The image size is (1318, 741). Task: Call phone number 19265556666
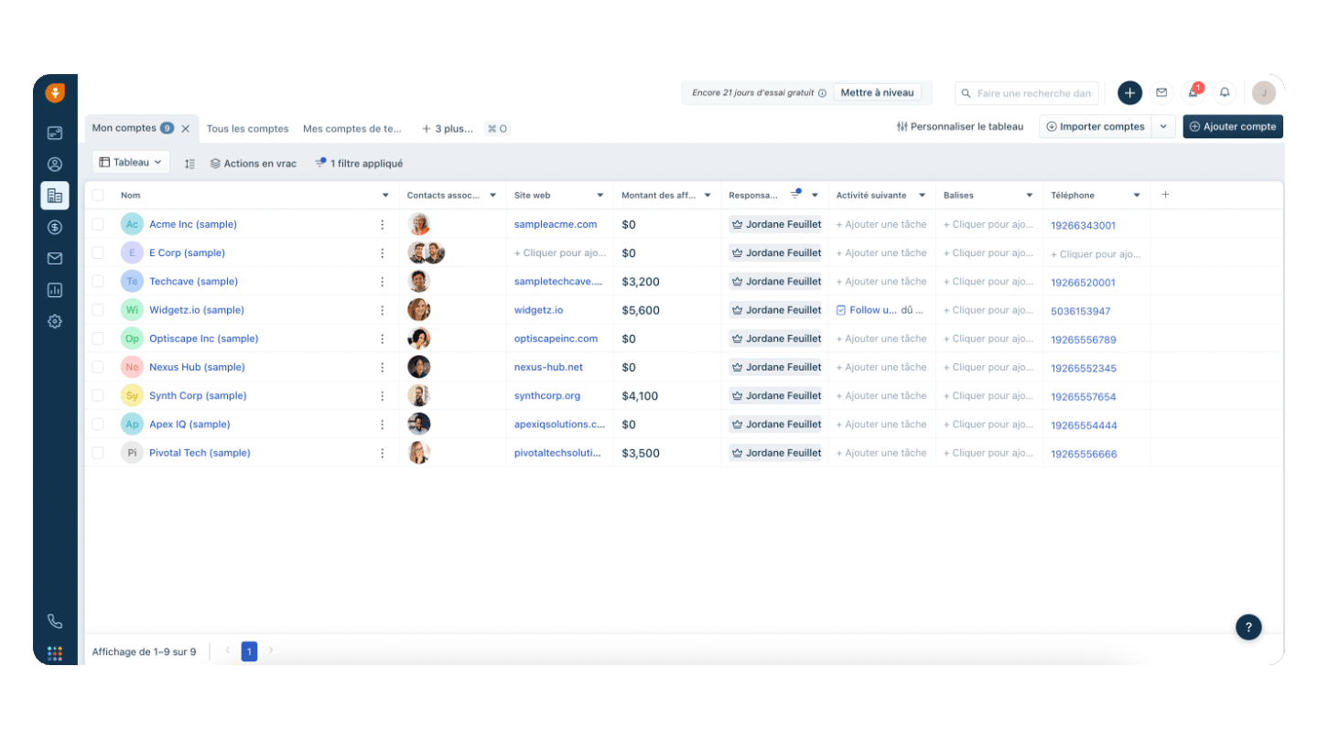(1084, 454)
